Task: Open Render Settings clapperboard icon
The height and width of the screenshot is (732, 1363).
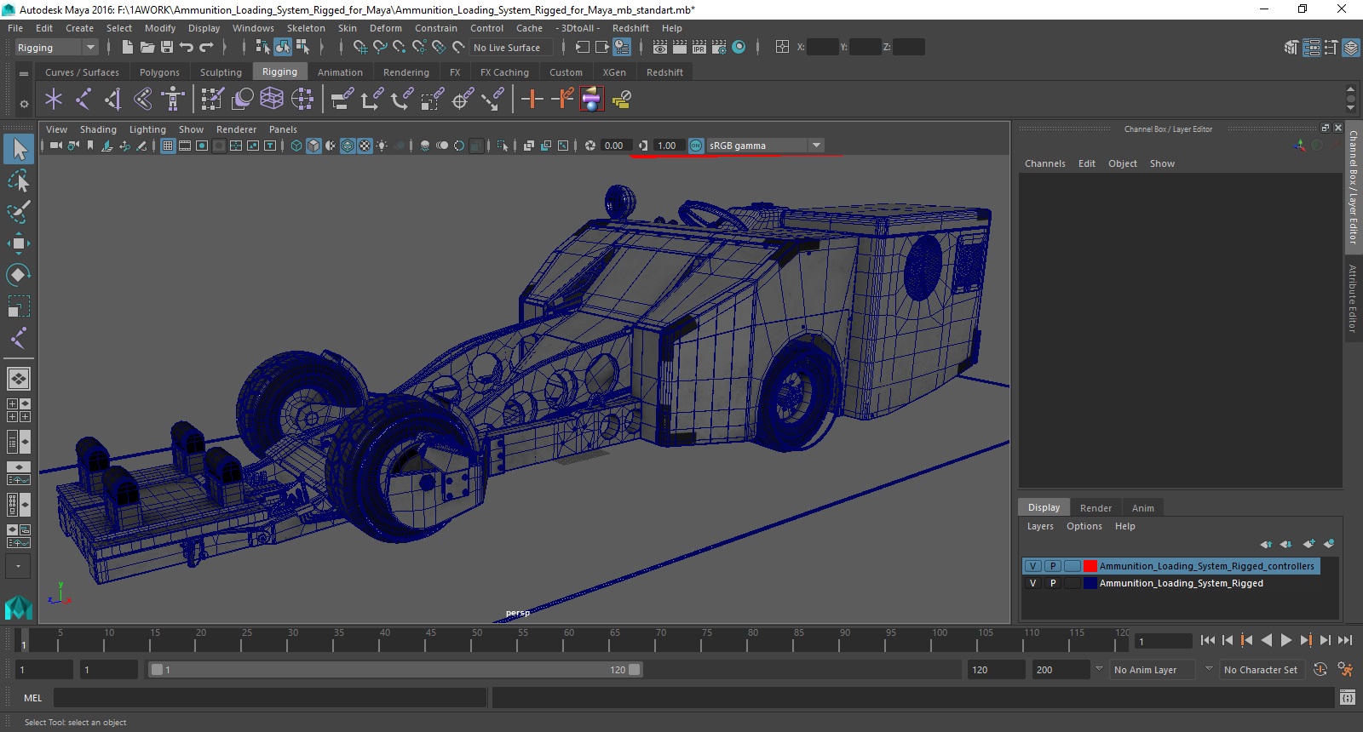Action: coord(719,48)
